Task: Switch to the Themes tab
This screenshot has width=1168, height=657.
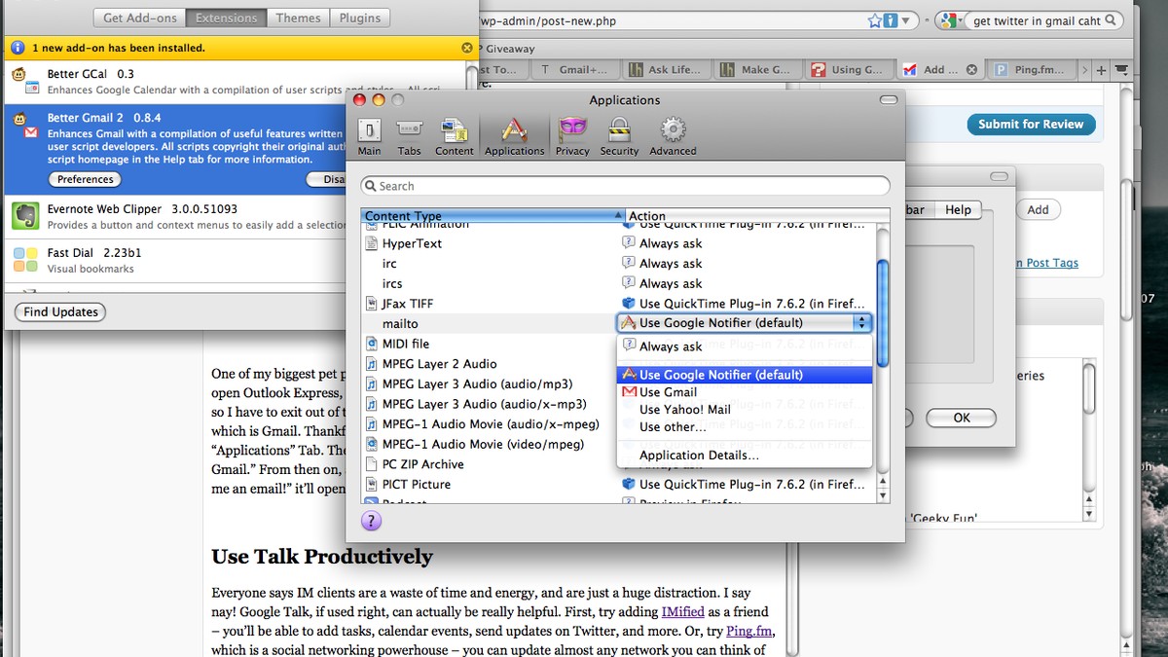Action: pos(298,18)
